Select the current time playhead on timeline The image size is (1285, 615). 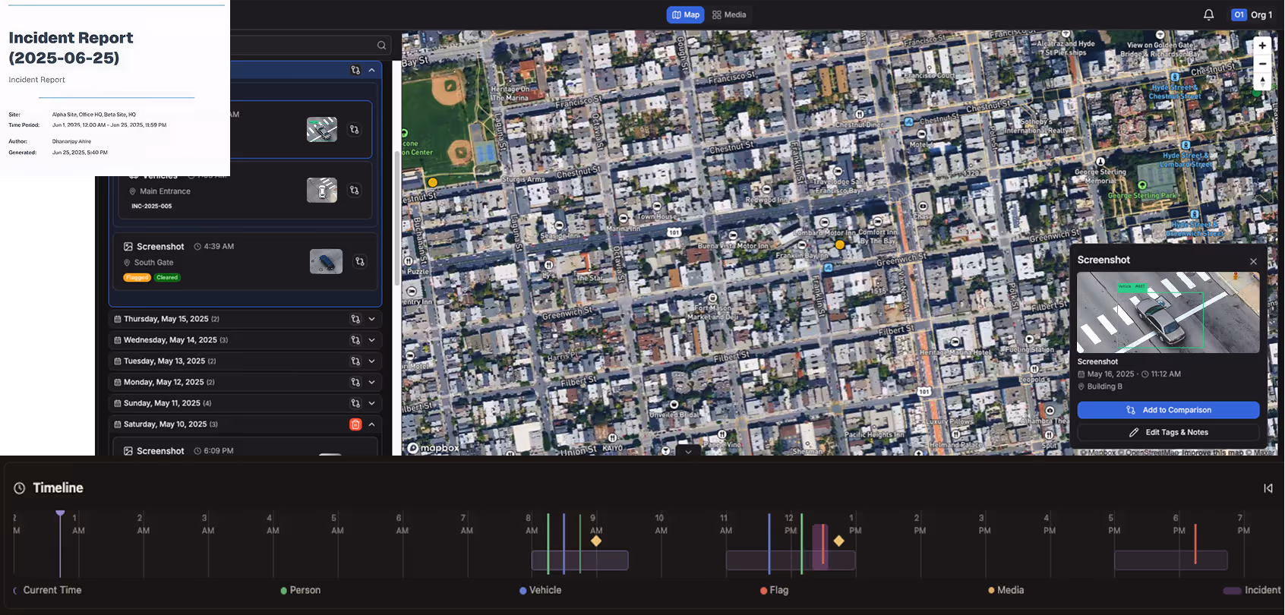coord(60,543)
